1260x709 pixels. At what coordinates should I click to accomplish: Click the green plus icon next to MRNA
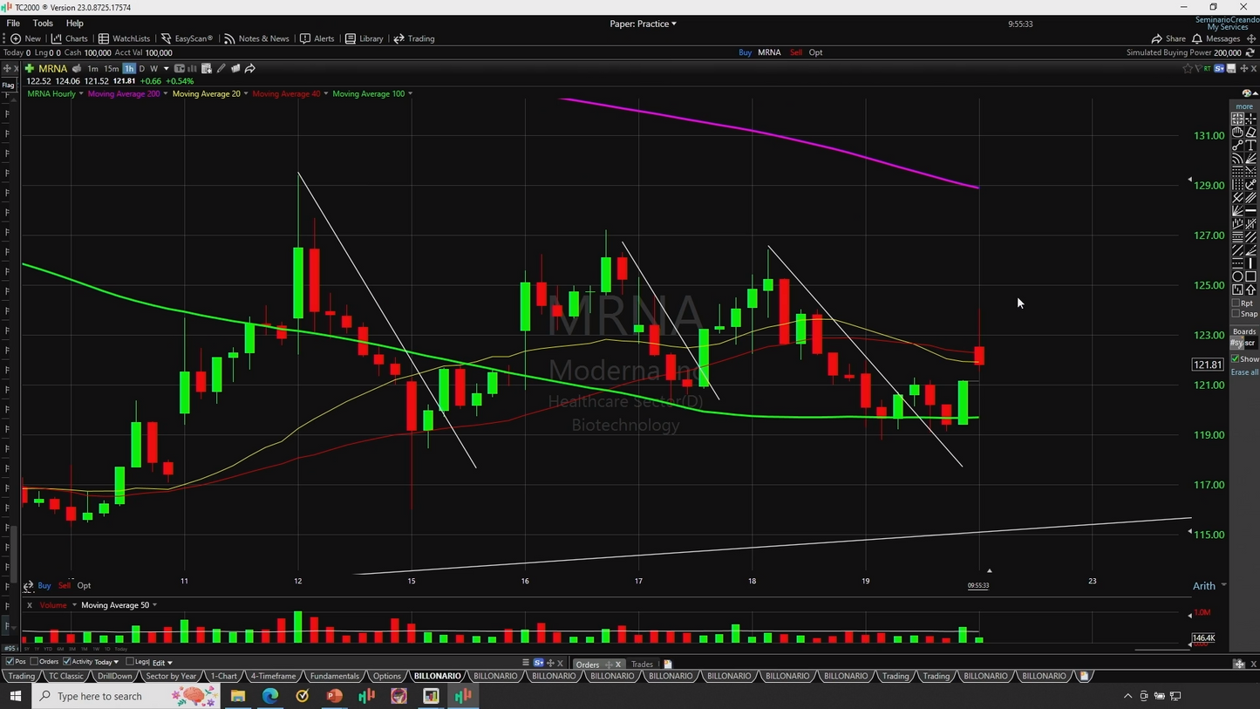pos(30,68)
